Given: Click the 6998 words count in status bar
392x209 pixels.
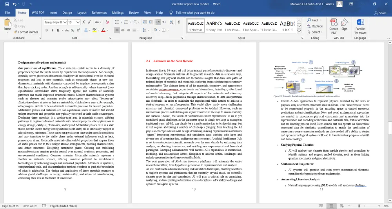Looking at the screenshot, I should pos(30,206).
